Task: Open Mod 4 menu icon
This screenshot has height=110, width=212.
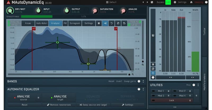Action: [x=190, y=96]
